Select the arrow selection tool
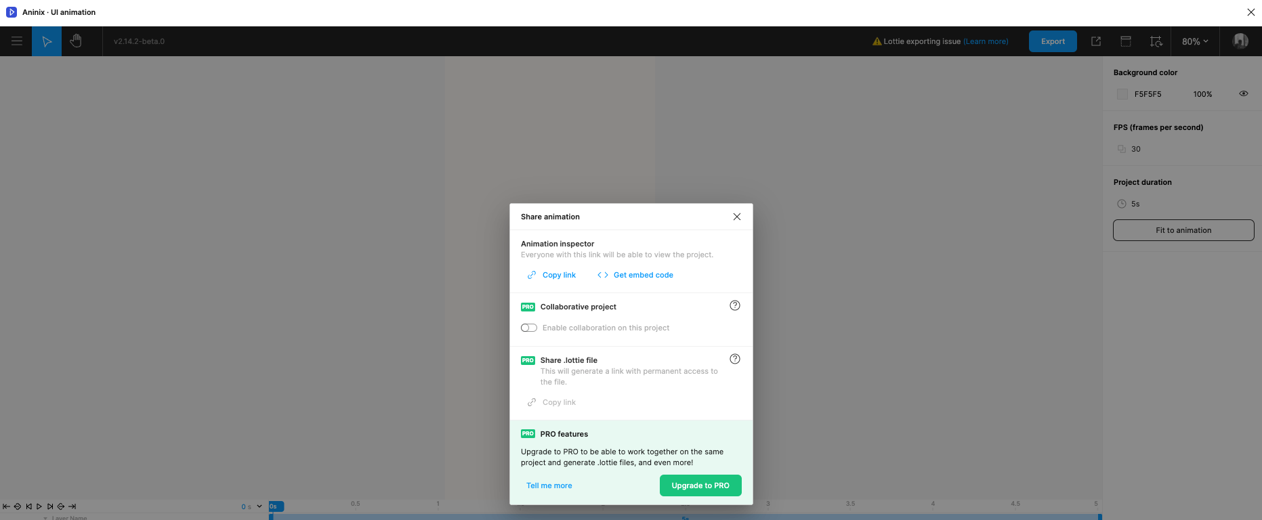The width and height of the screenshot is (1262, 520). coord(47,41)
